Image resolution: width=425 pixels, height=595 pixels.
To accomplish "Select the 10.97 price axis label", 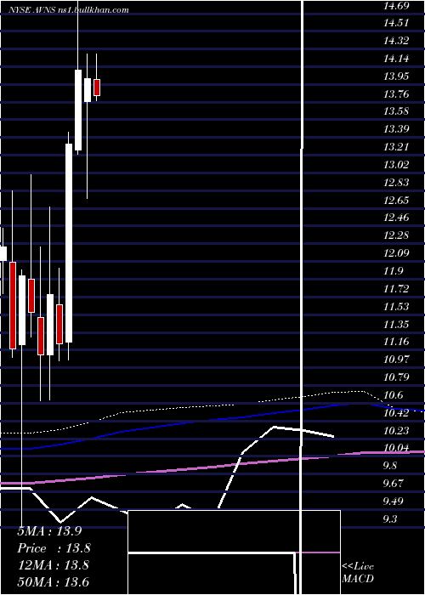I will 396,359.
